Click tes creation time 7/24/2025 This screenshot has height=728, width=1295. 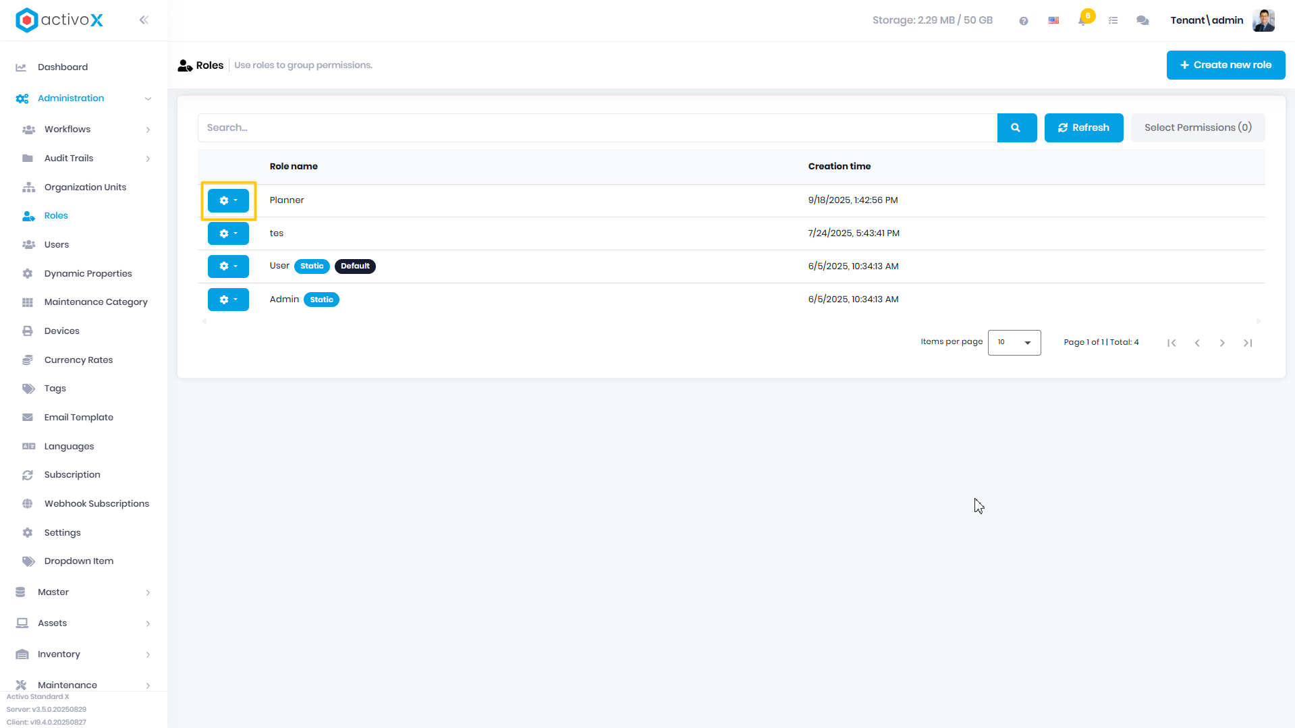pyautogui.click(x=854, y=233)
